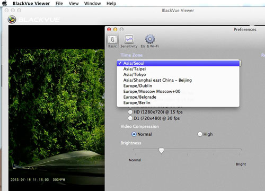Open the View menu

(x=74, y=3)
